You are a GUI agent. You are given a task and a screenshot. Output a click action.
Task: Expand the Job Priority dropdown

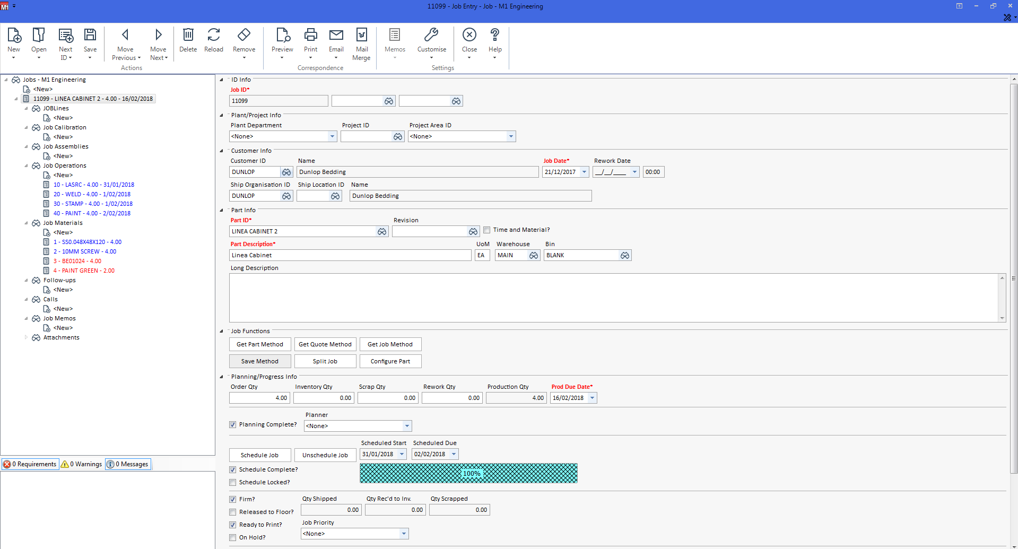(x=404, y=534)
